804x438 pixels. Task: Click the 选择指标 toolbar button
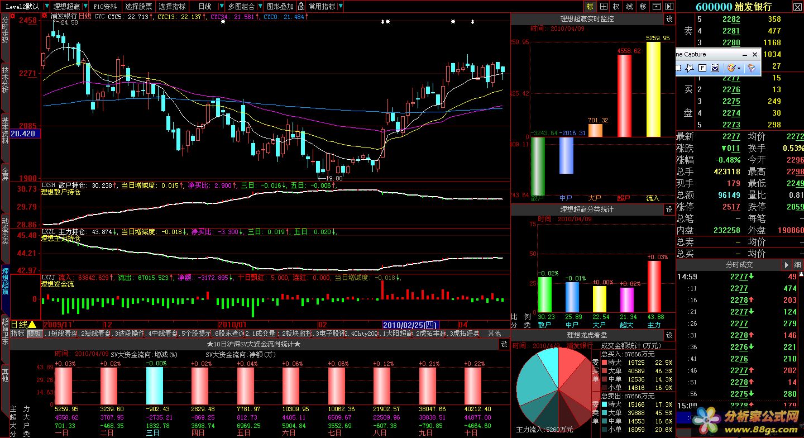click(172, 7)
